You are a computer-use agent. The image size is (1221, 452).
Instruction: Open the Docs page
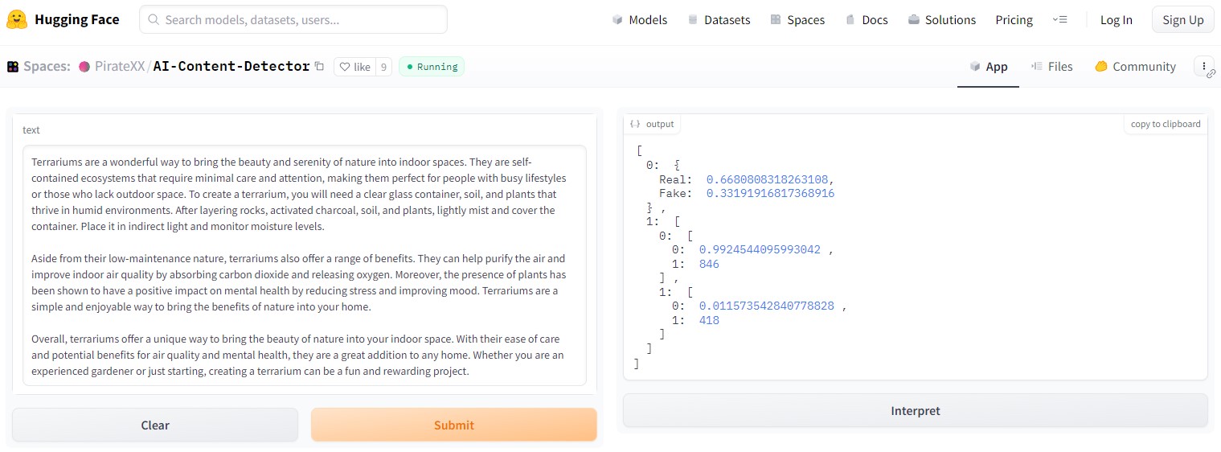[867, 20]
